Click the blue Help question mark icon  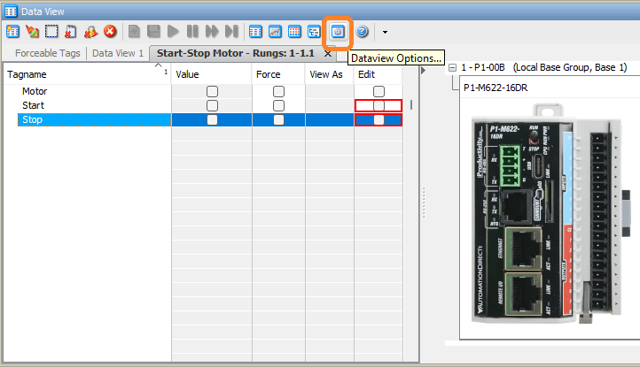pyautogui.click(x=362, y=32)
